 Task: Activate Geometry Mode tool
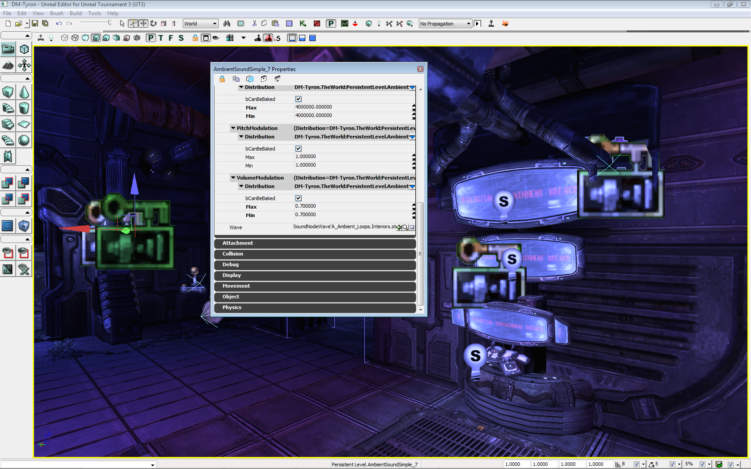pyautogui.click(x=24, y=49)
